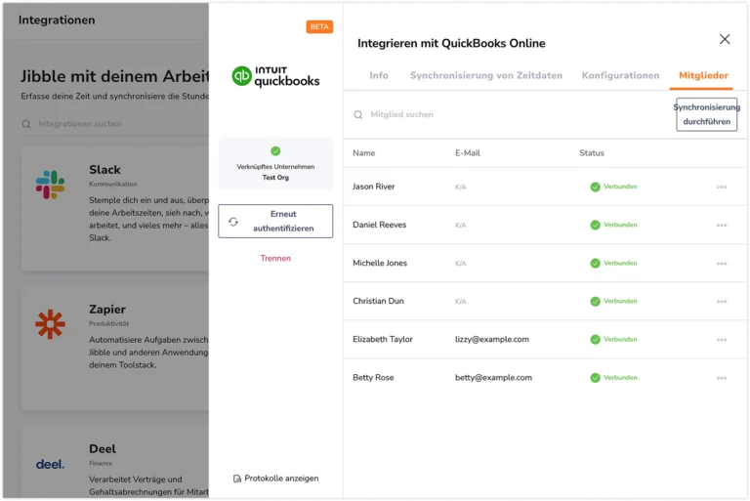Open more options for Jason River
The image size is (750, 501).
pyautogui.click(x=722, y=187)
